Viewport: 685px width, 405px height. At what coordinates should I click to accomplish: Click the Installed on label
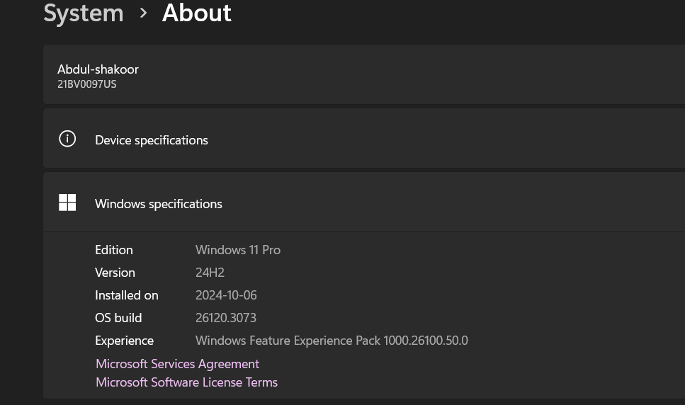(x=127, y=295)
